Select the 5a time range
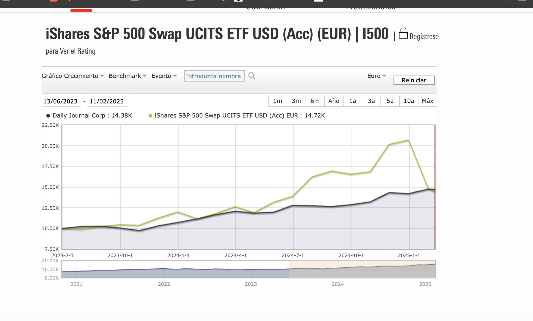This screenshot has height=321, width=533. [x=390, y=101]
